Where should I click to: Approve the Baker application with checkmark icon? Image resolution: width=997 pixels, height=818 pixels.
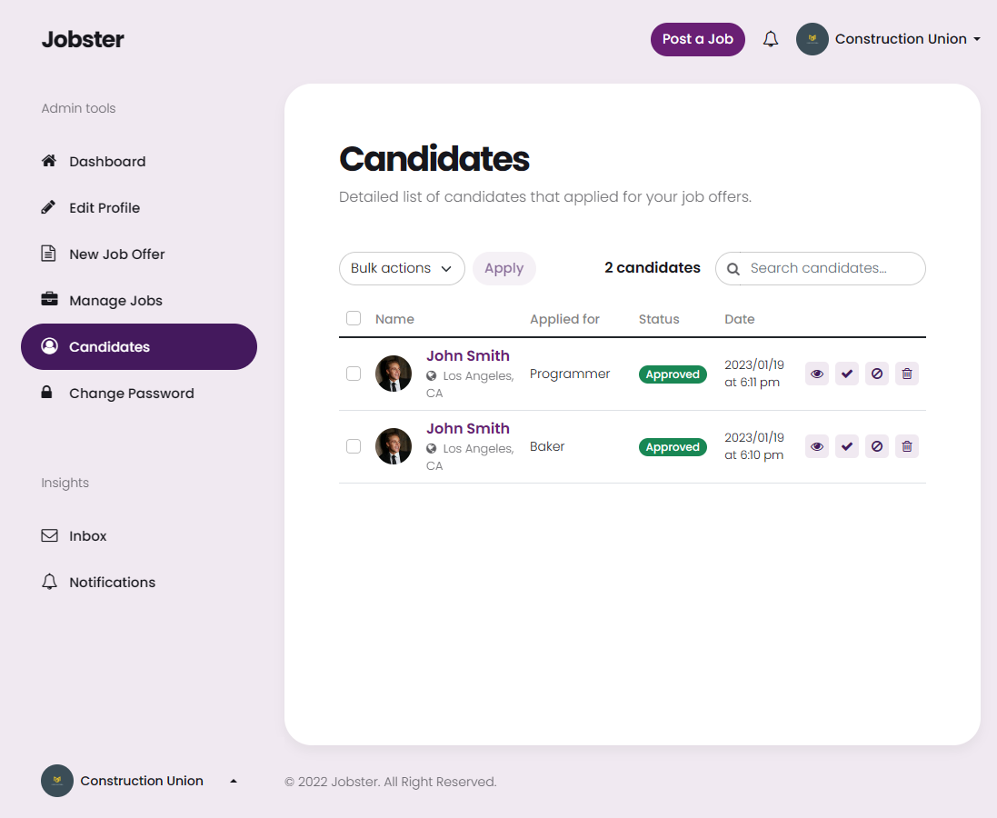(x=846, y=446)
